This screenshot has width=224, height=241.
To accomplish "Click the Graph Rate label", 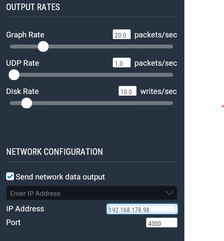I will [25, 35].
